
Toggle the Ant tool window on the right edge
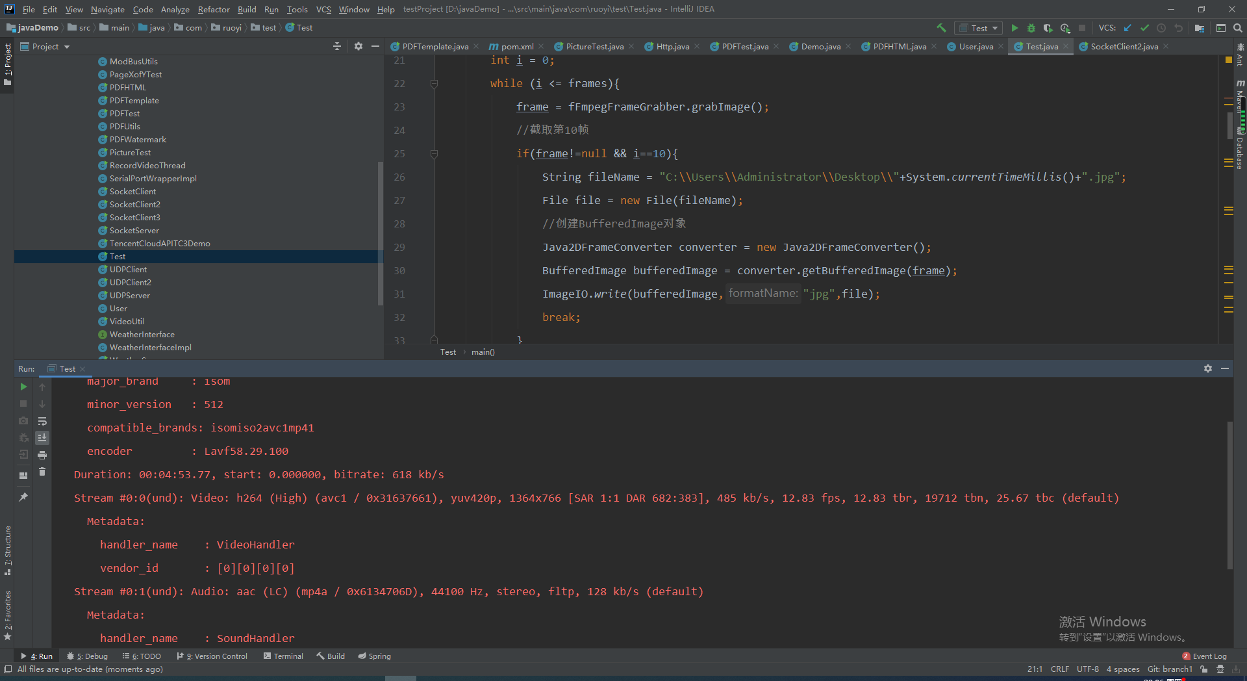tap(1240, 55)
